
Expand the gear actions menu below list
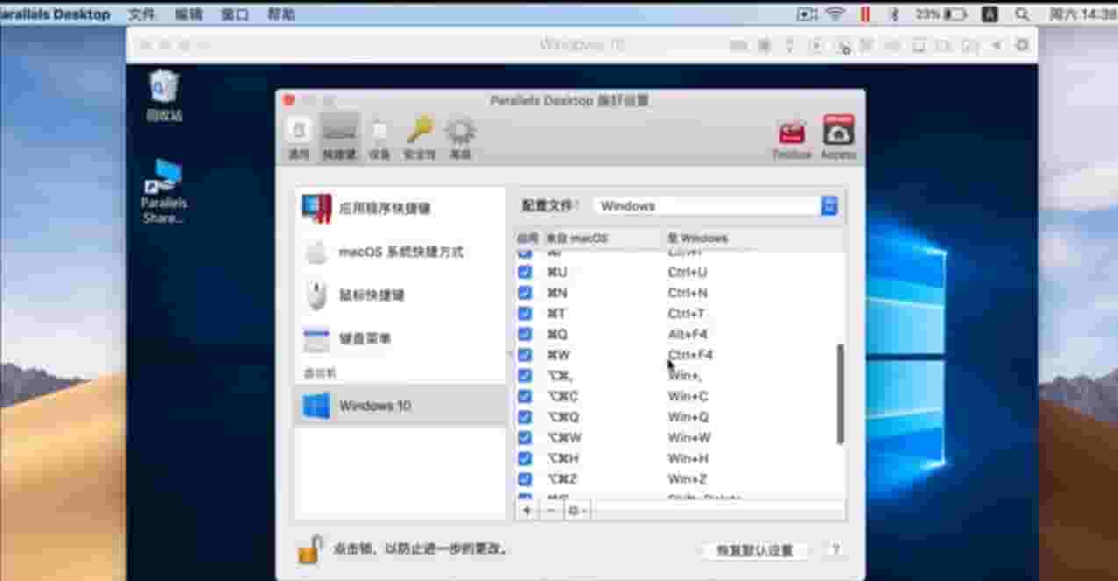pyautogui.click(x=577, y=510)
